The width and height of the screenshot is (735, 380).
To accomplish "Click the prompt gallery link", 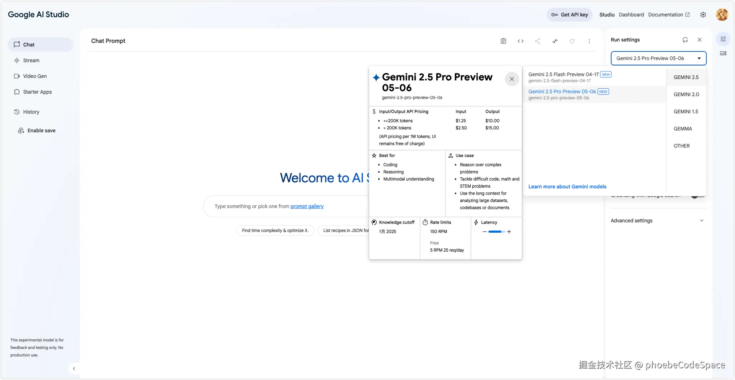I will point(307,206).
